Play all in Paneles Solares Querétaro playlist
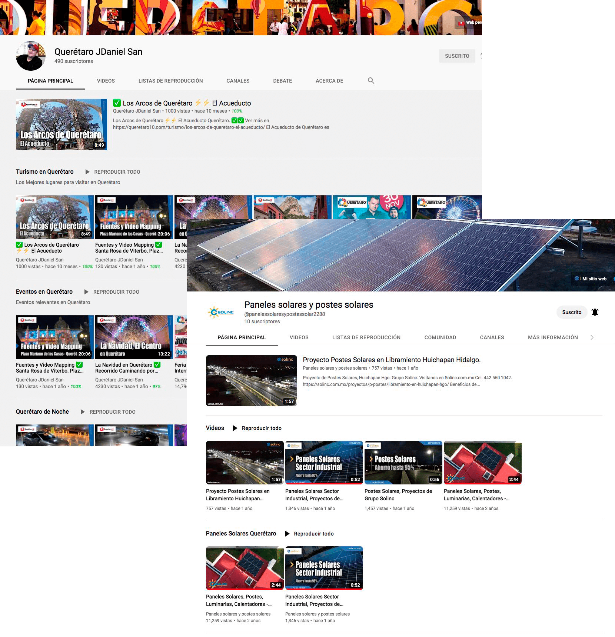Image resolution: width=615 pixels, height=637 pixels. (309, 534)
